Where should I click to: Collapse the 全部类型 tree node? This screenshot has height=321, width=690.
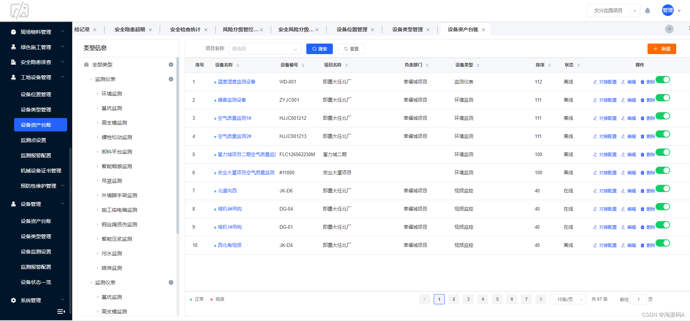tap(171, 65)
